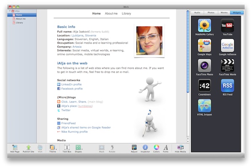The width and height of the screenshot is (252, 168).
Task: Click the Rotate toolbar icon
Action: pyautogui.click(x=112, y=147)
